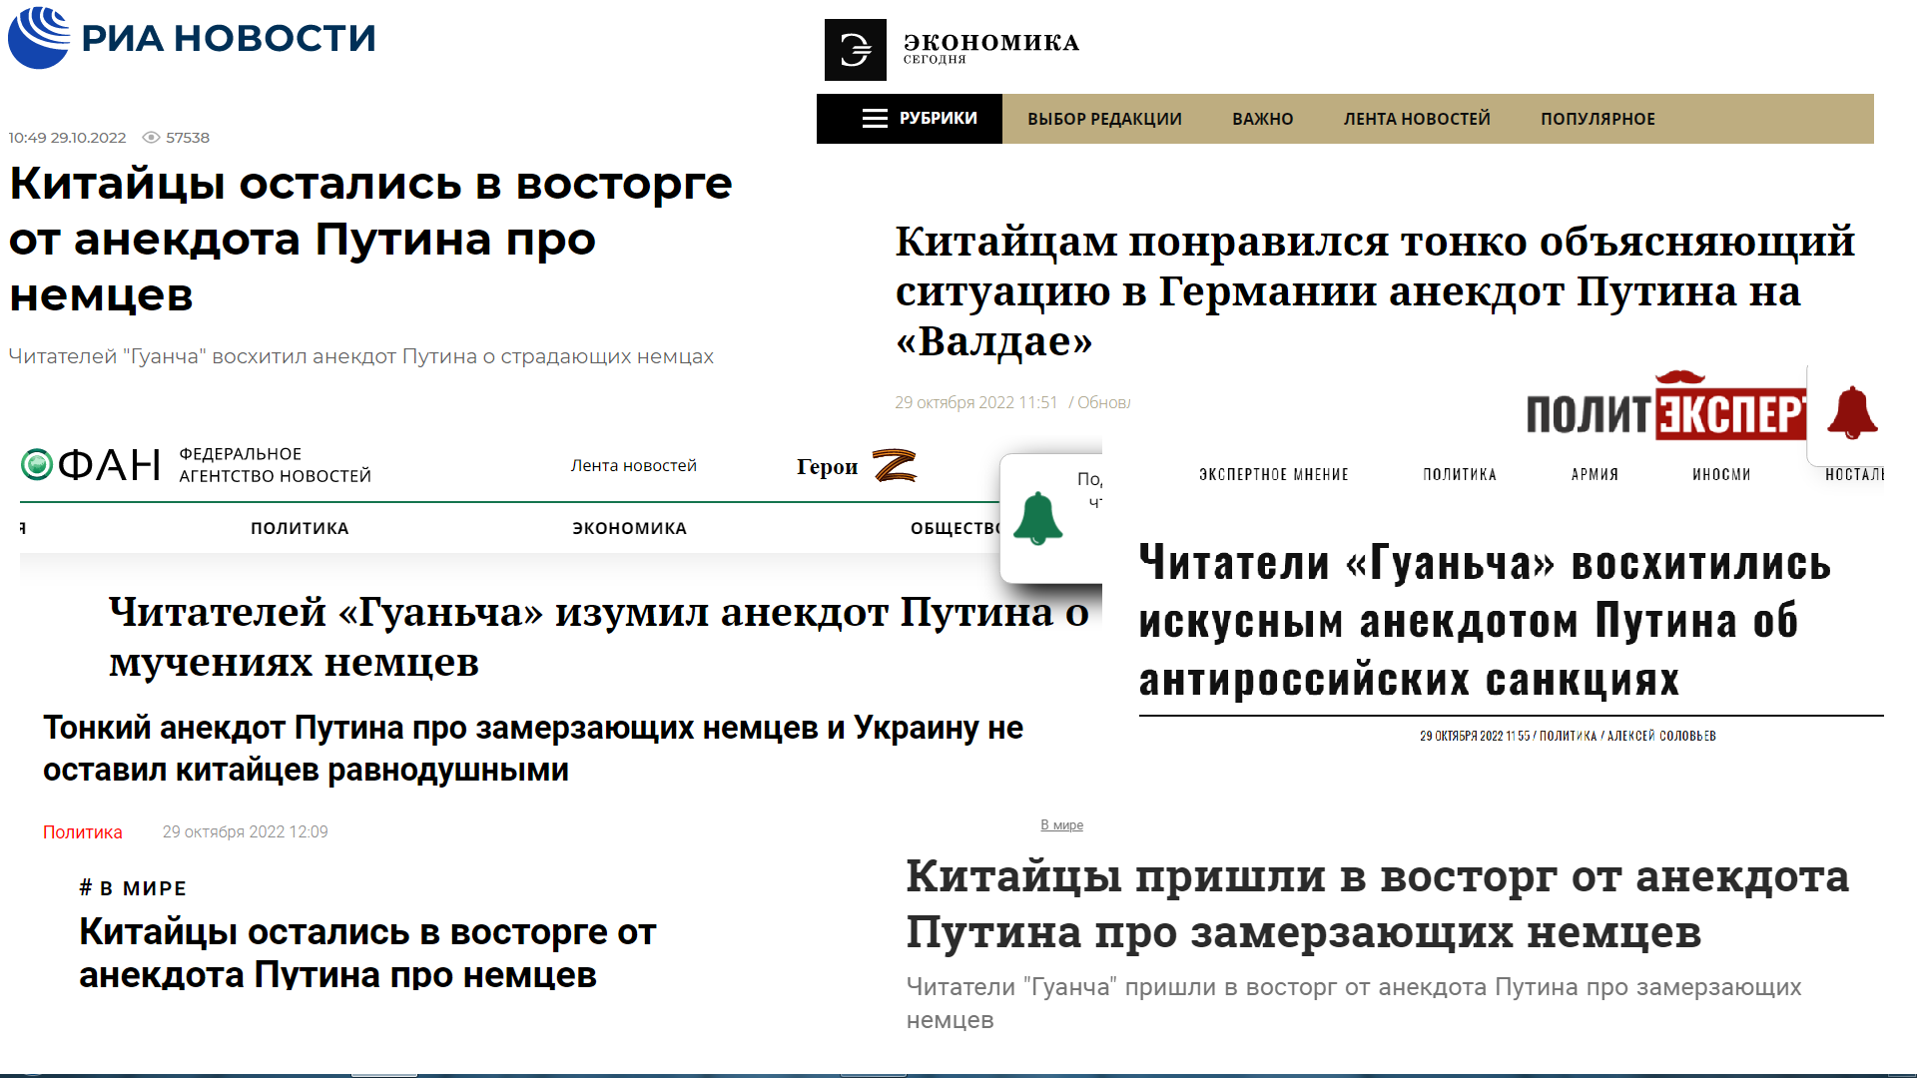Click the ПолитЭксперт logo
Screen dimensions: 1917x1078
pos(1665,406)
